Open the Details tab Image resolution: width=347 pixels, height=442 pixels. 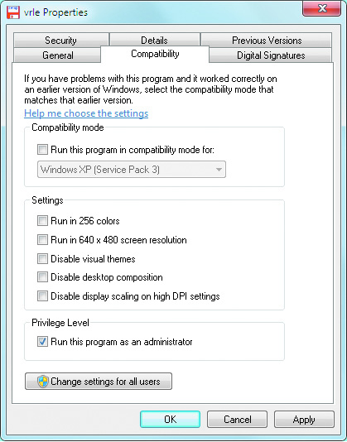point(155,41)
